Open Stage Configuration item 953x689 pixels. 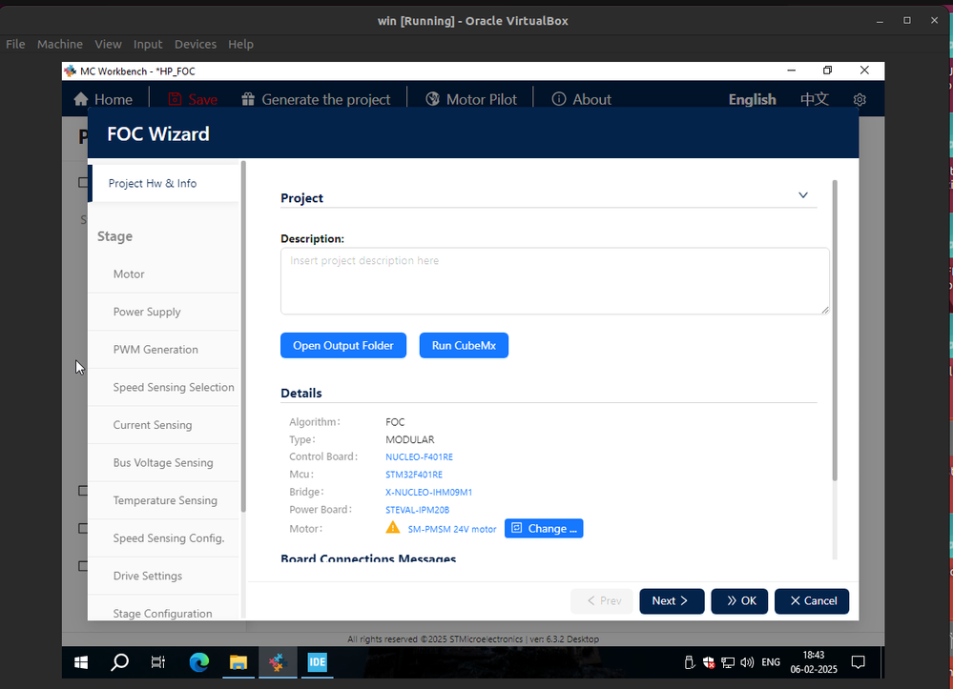(164, 610)
